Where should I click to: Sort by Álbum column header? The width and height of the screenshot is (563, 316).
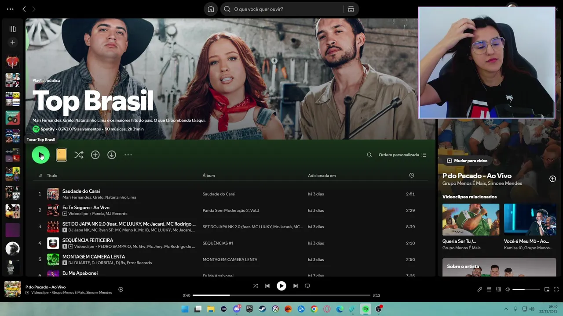click(208, 176)
